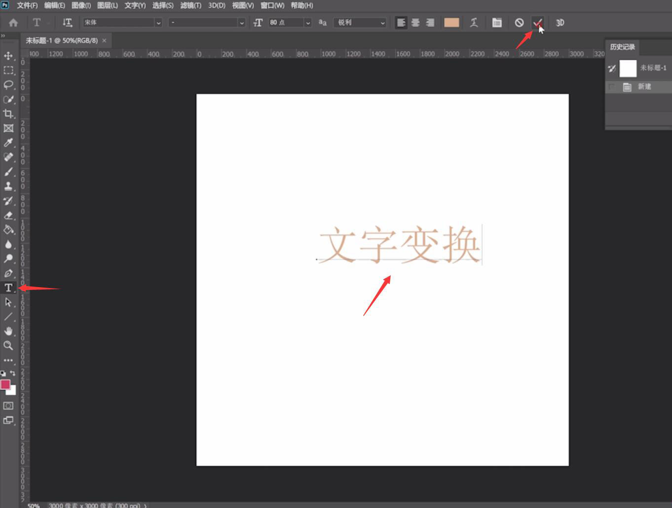Select the Dodge tool

click(8, 258)
